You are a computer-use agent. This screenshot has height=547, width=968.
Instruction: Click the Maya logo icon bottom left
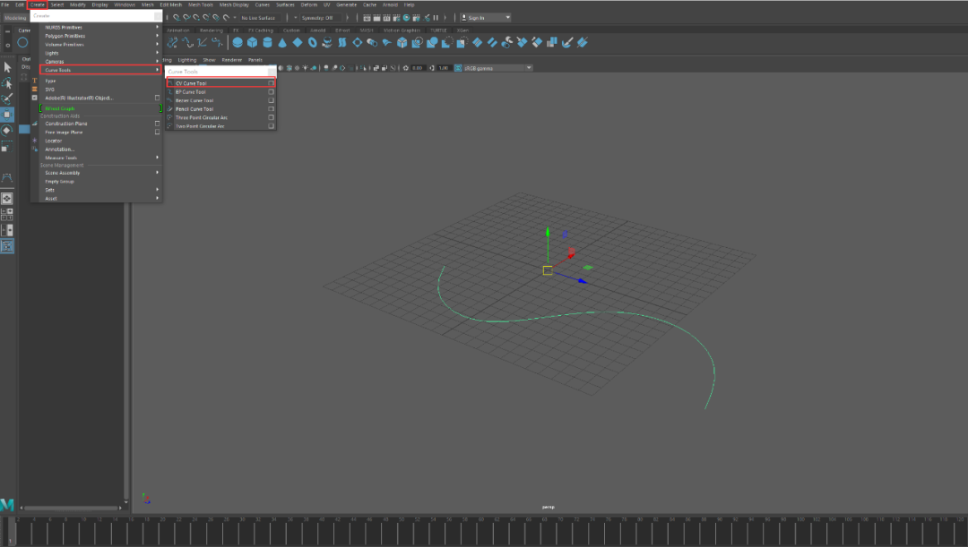(x=7, y=504)
